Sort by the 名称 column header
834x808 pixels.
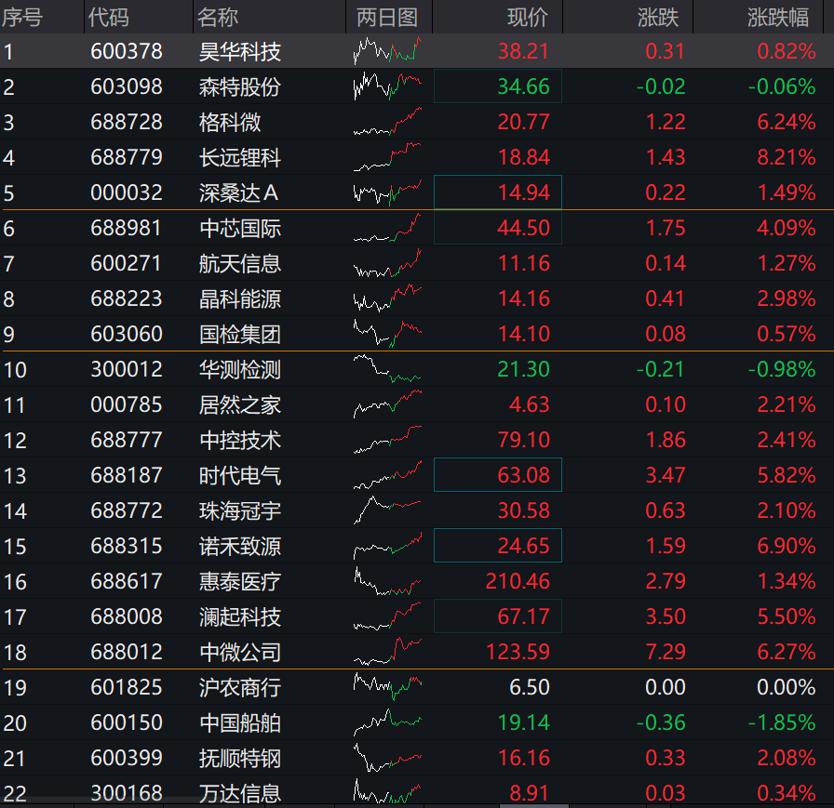(x=218, y=18)
